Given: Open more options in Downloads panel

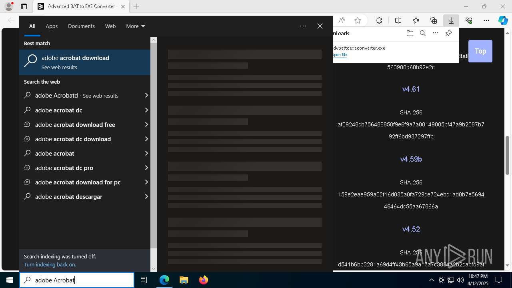Looking at the screenshot, I should 436,33.
